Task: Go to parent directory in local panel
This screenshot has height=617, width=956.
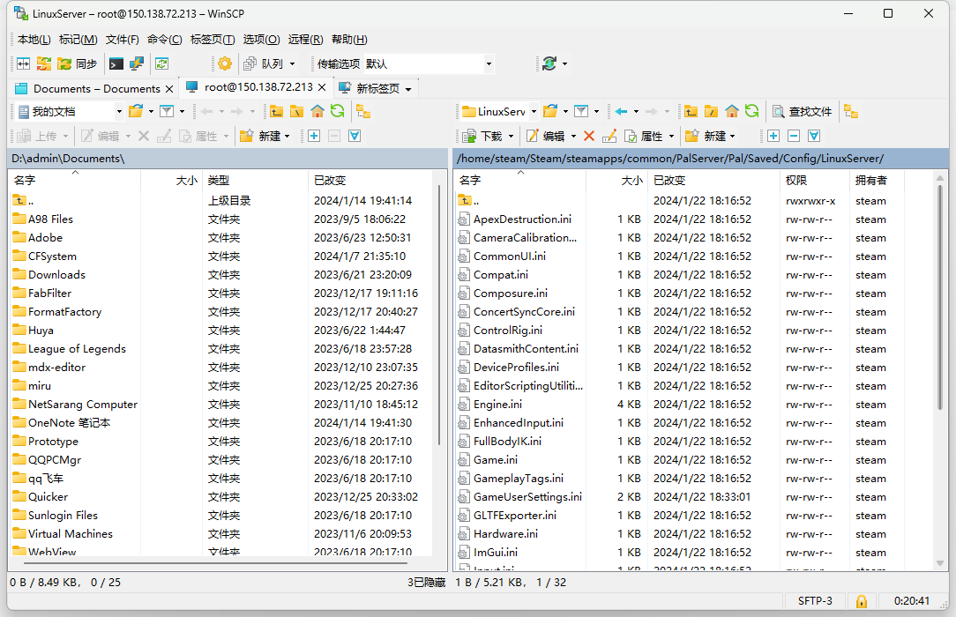Action: [x=276, y=111]
